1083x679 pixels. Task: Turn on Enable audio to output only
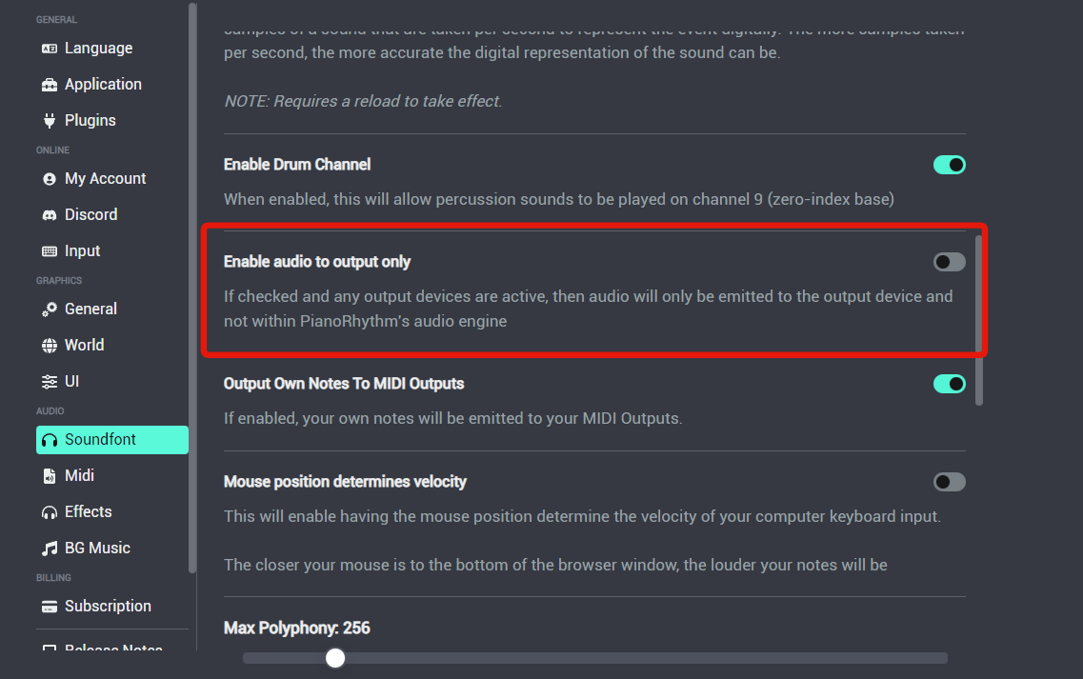[x=949, y=262]
